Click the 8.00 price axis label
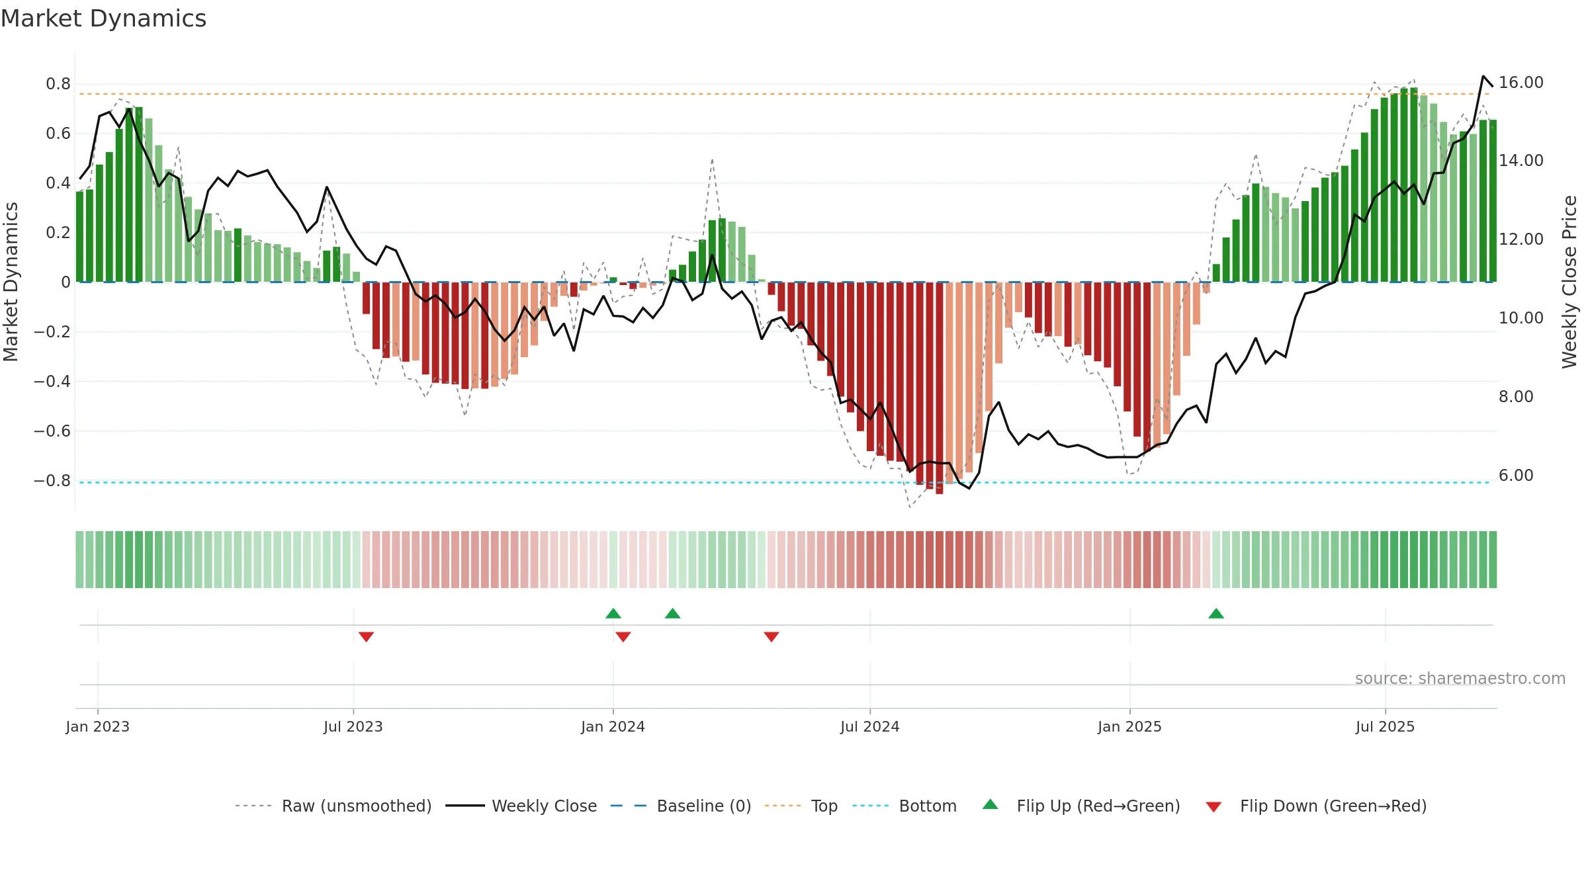The image size is (1588, 893). point(1516,396)
